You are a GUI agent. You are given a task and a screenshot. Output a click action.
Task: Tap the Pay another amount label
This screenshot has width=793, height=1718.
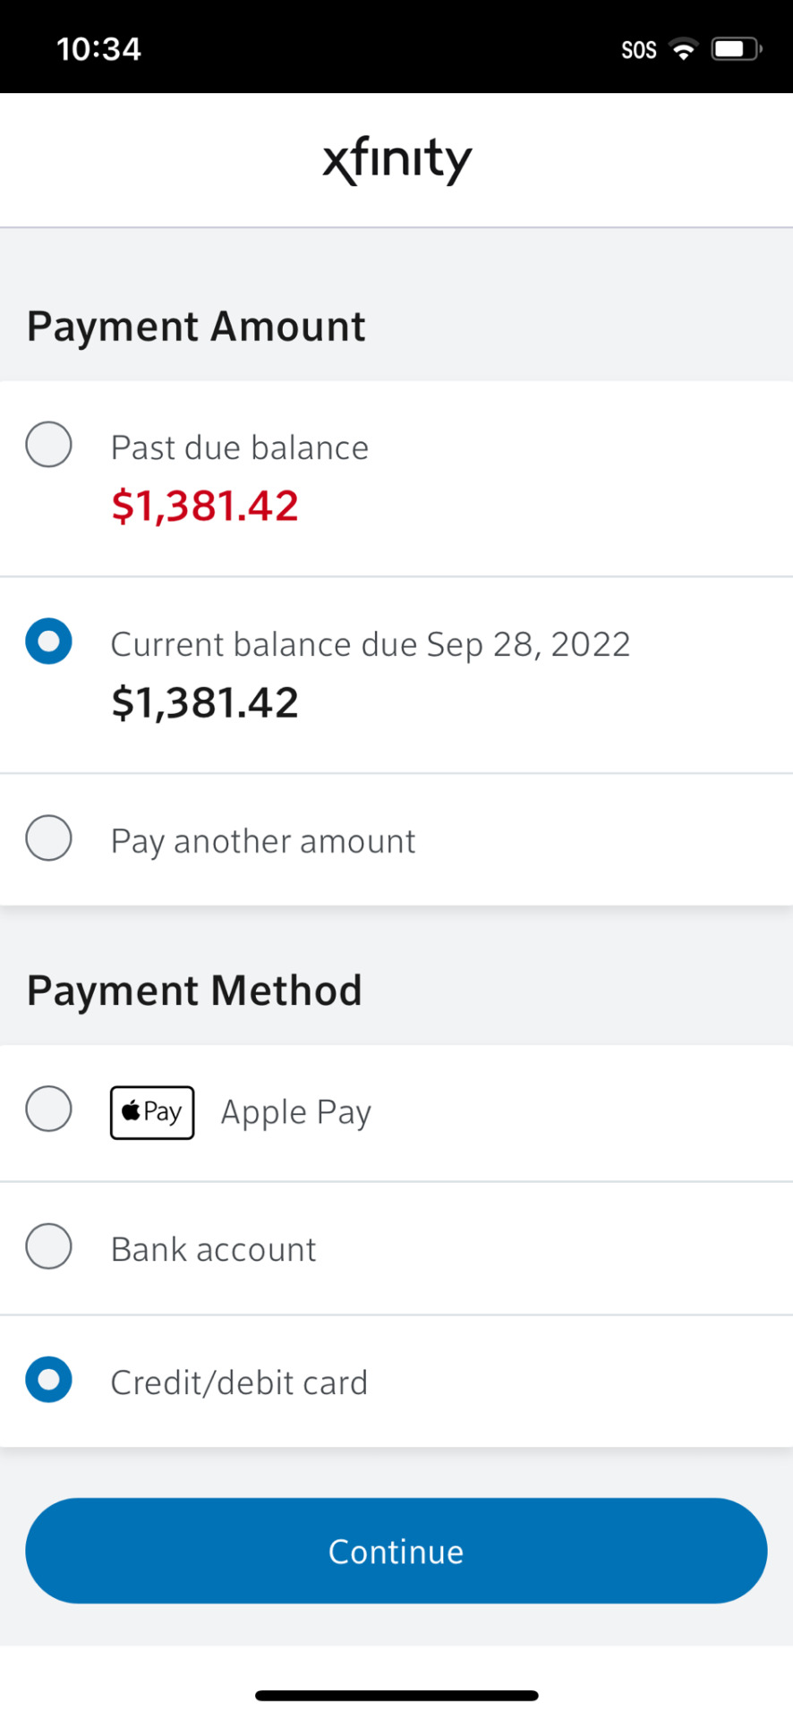pyautogui.click(x=263, y=842)
